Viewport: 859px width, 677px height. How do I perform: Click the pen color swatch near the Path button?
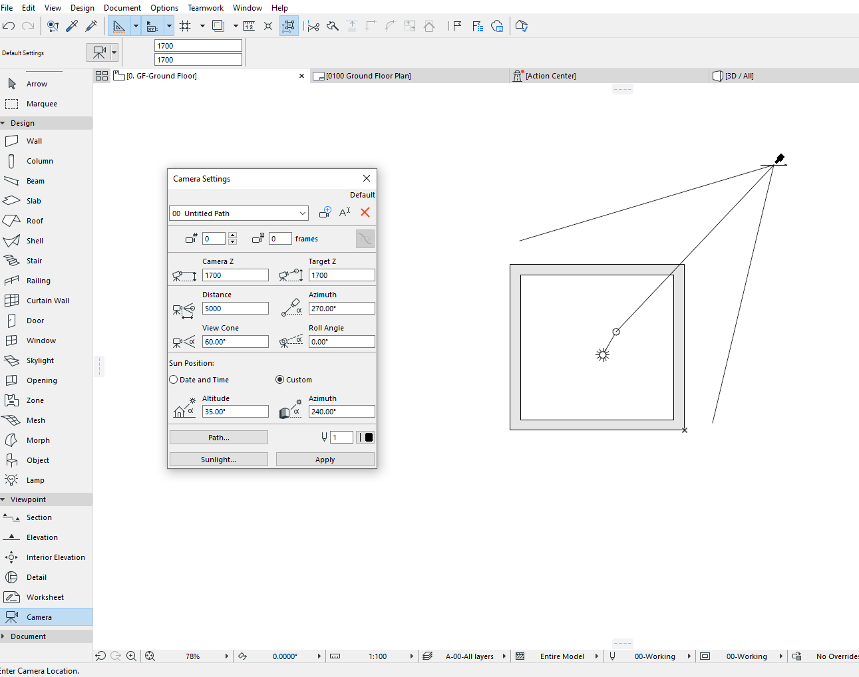pos(365,437)
